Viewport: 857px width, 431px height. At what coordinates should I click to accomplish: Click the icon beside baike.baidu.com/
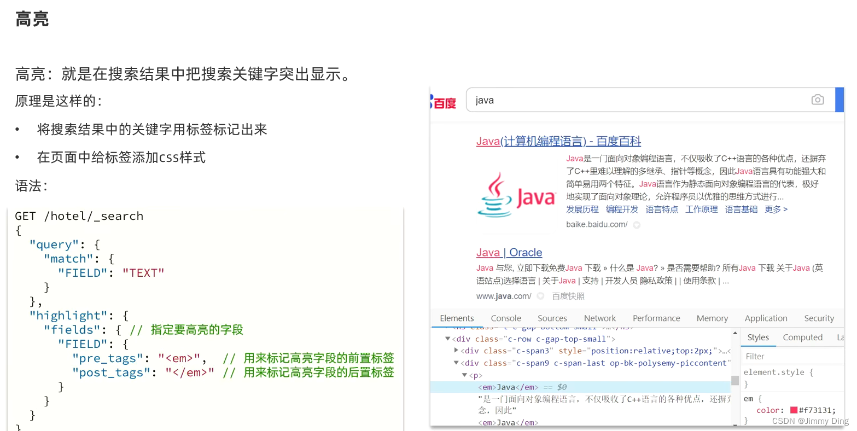click(637, 225)
